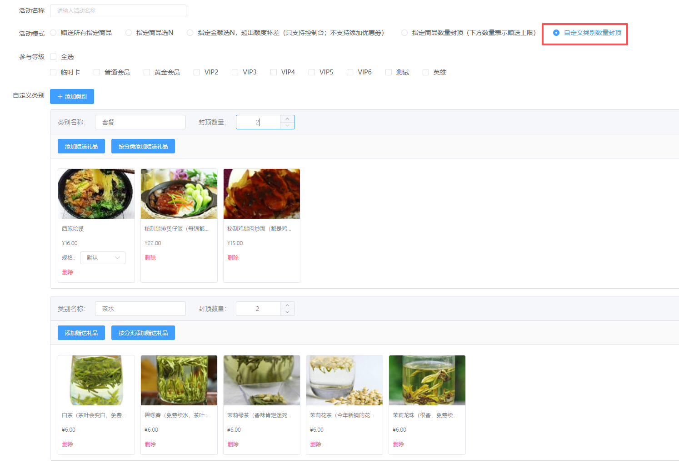Open the 茉莉花茶 product image

344,380
